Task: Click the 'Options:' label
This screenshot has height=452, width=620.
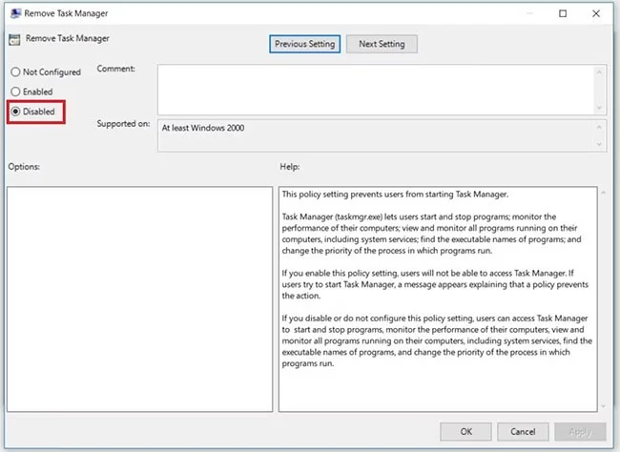Action: click(24, 167)
